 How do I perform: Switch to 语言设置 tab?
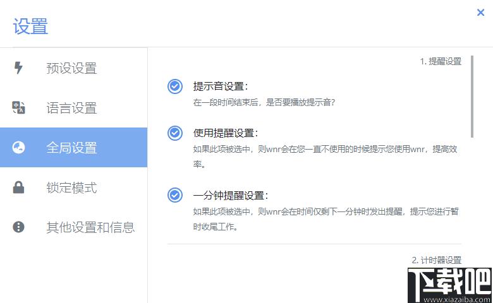tap(71, 108)
